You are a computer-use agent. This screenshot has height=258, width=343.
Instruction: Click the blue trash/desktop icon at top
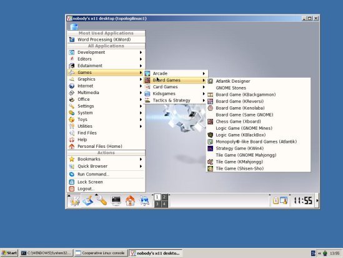coord(74,27)
